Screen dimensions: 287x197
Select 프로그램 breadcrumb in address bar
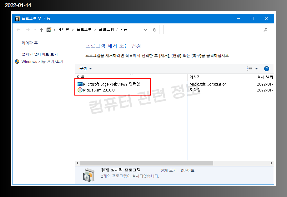coord(84,29)
